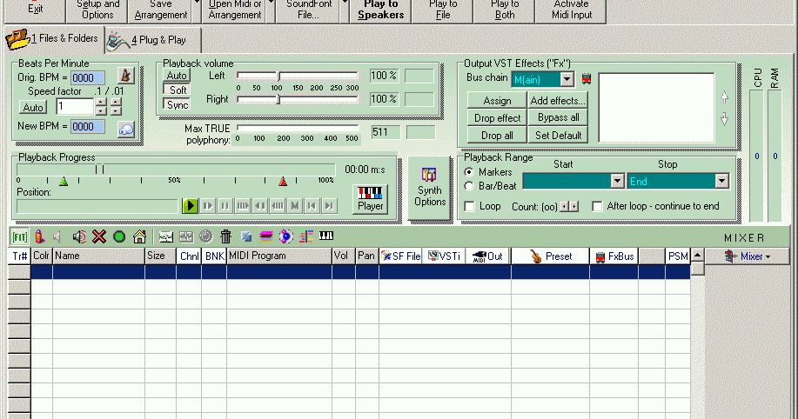
Task: Click the Set Default button
Action: (x=558, y=136)
